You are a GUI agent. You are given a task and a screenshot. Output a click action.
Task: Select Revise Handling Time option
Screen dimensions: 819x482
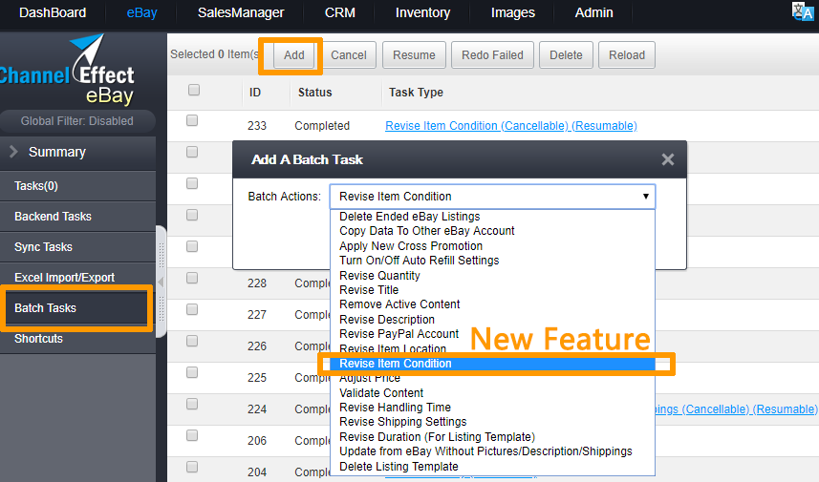tap(492, 408)
